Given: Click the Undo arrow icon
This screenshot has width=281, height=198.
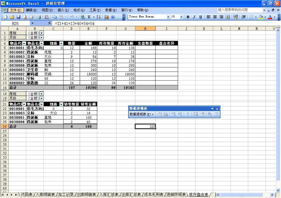Looking at the screenshot, I should [x=72, y=17].
